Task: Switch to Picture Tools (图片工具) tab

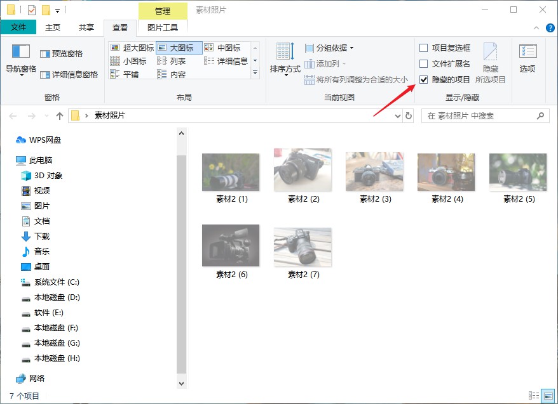Action: (x=163, y=27)
